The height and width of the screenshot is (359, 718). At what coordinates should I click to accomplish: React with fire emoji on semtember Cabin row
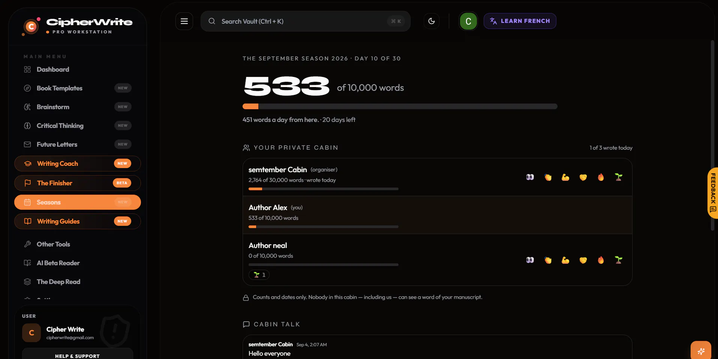(601, 177)
